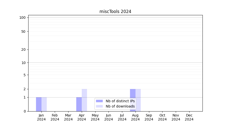Screen dimensions: 225x125
Task: Click the 'Nb of distinct IPs' legend color swatch
Action: coord(99,101)
